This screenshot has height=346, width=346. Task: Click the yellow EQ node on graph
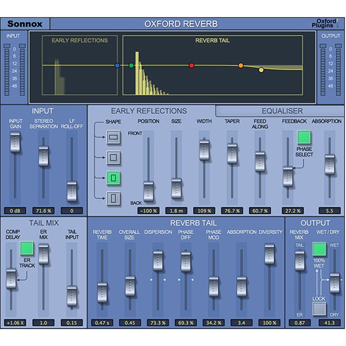click(261, 70)
